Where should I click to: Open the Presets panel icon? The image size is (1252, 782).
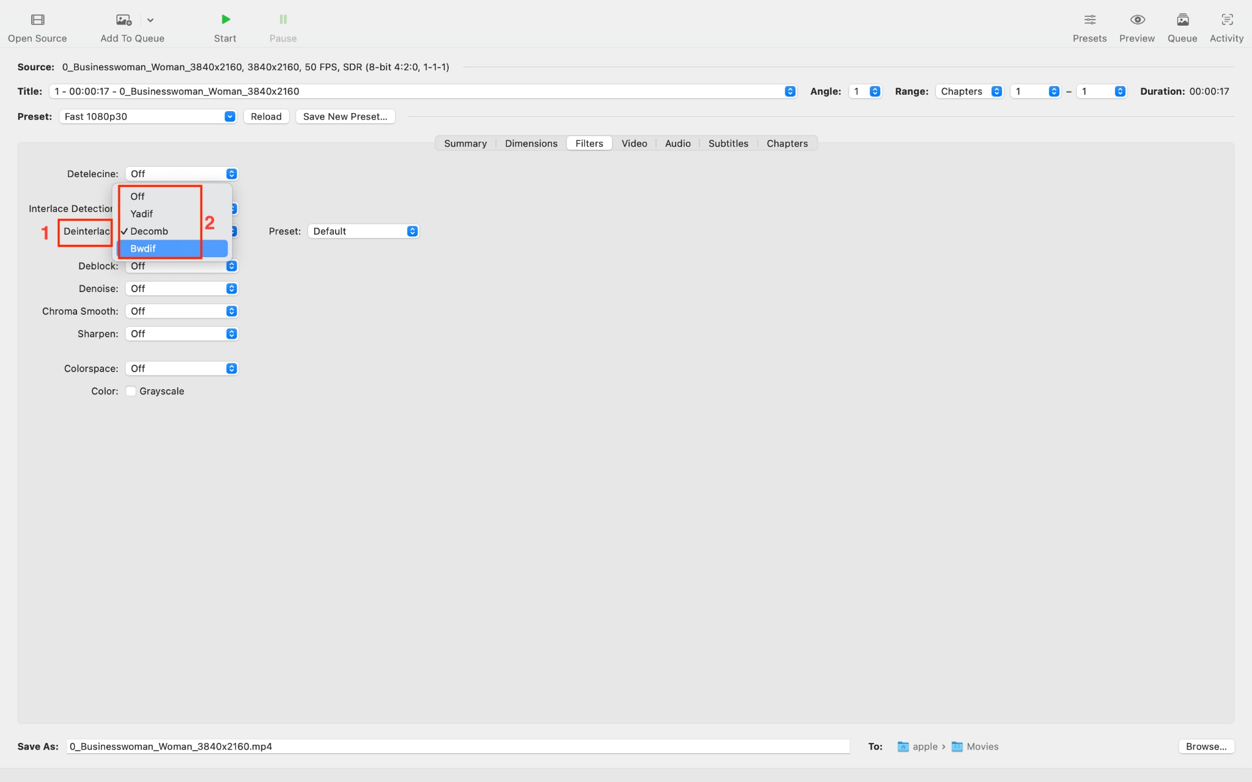pyautogui.click(x=1089, y=20)
